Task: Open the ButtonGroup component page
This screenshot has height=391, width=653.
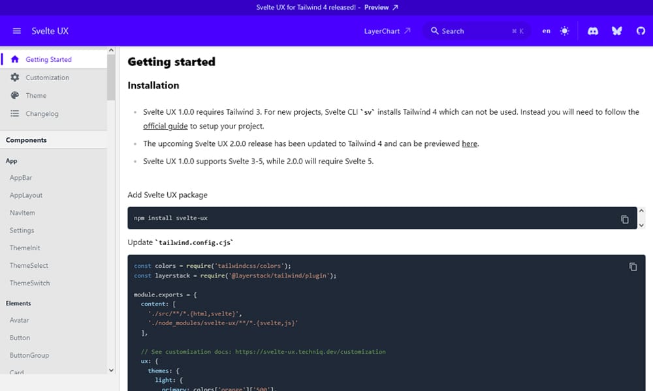Action: (29, 355)
